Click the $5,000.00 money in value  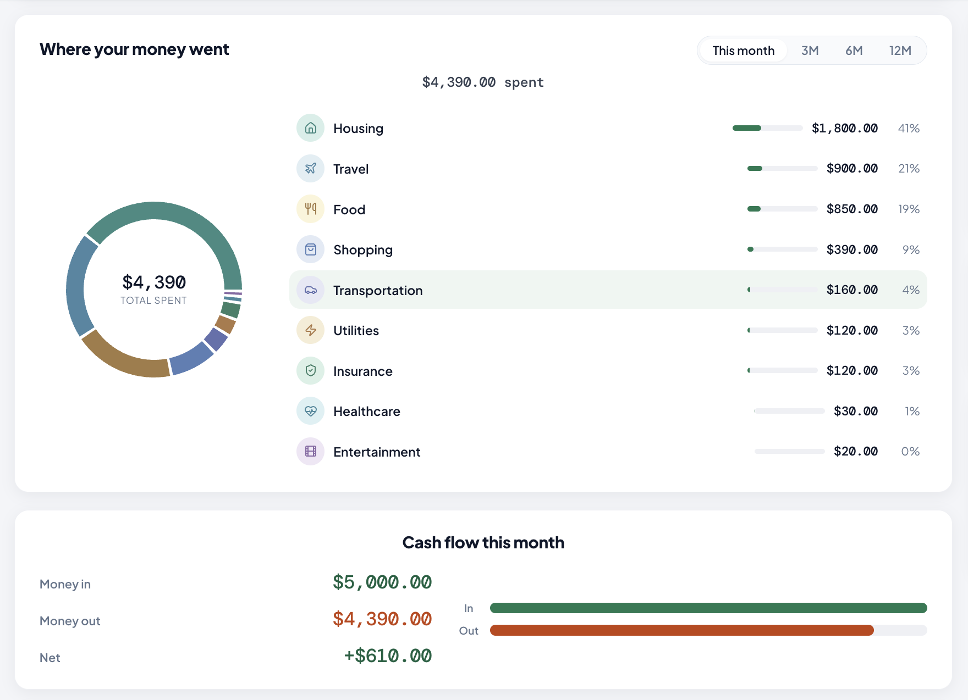click(x=382, y=582)
